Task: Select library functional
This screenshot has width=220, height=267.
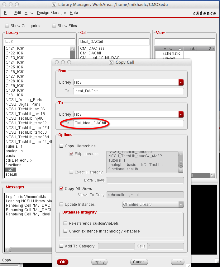Action: point(14,165)
